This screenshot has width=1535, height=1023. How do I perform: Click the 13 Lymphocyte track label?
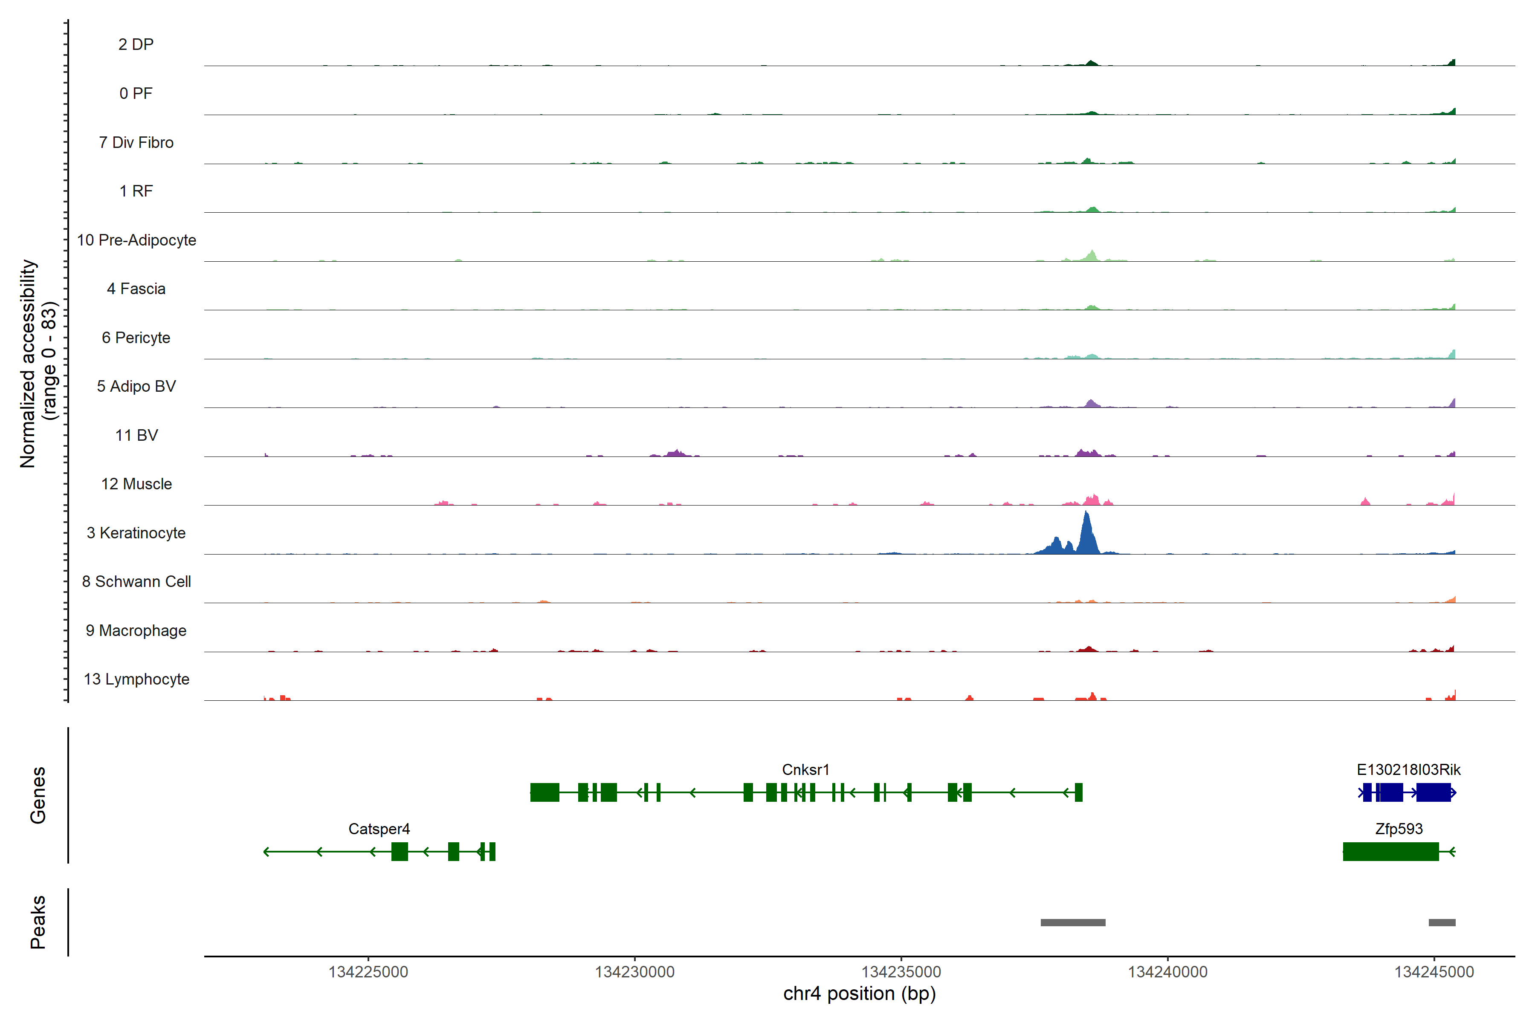click(136, 679)
